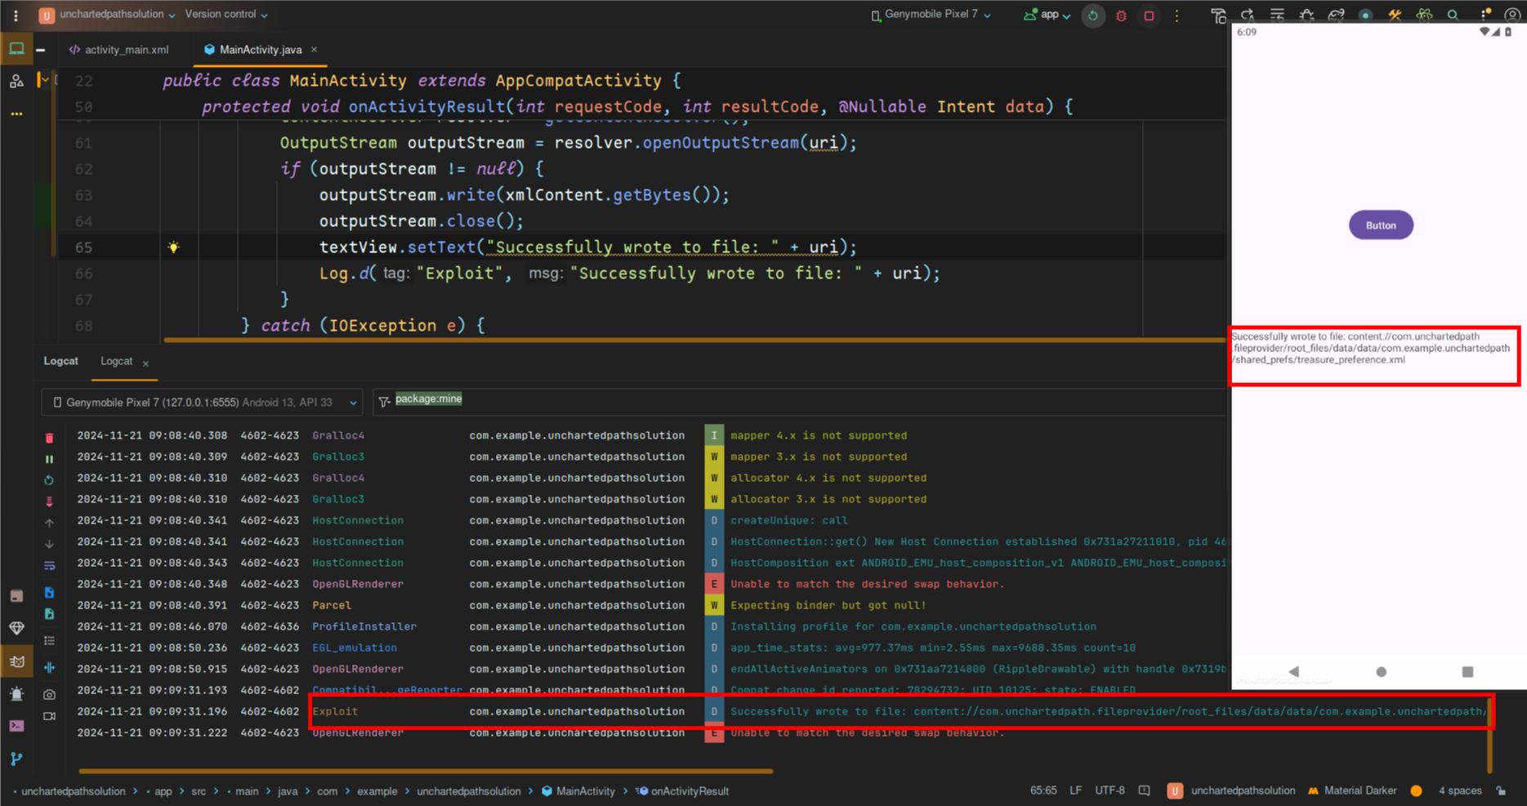The image size is (1527, 806).
Task: Rerun the app configuration
Action: pyautogui.click(x=1093, y=16)
